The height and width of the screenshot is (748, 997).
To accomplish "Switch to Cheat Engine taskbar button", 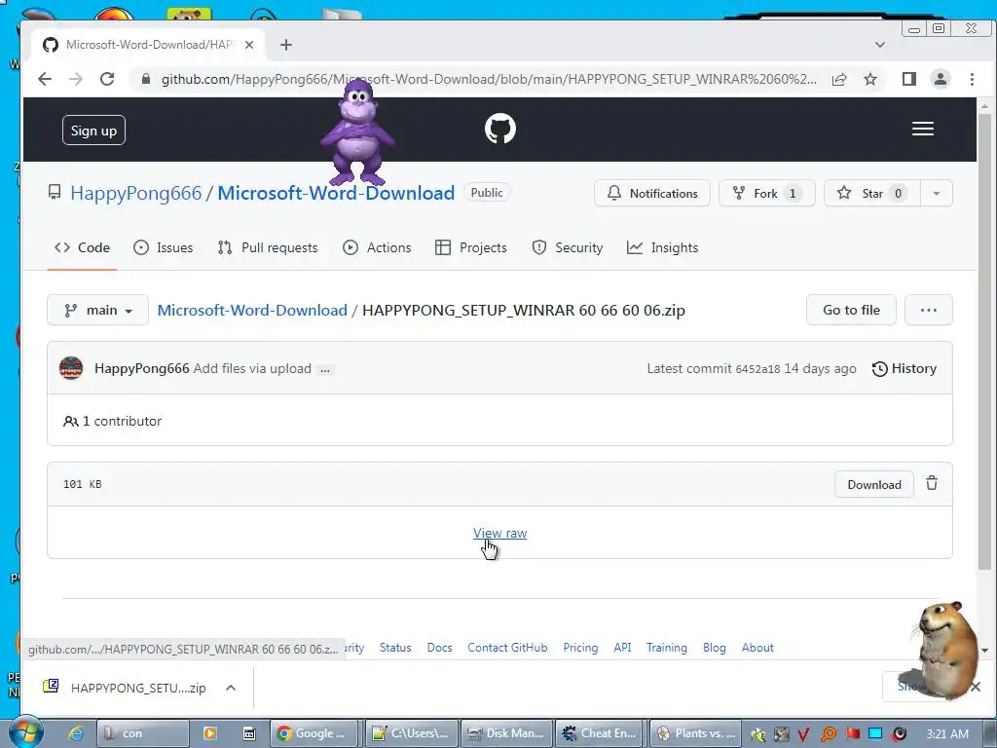I will coord(599,733).
